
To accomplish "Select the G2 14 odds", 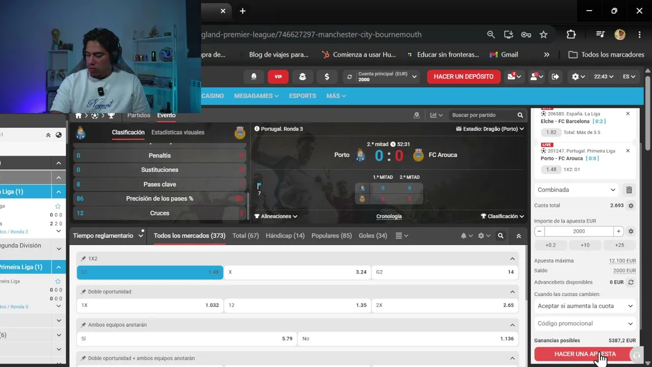I will coord(445,272).
